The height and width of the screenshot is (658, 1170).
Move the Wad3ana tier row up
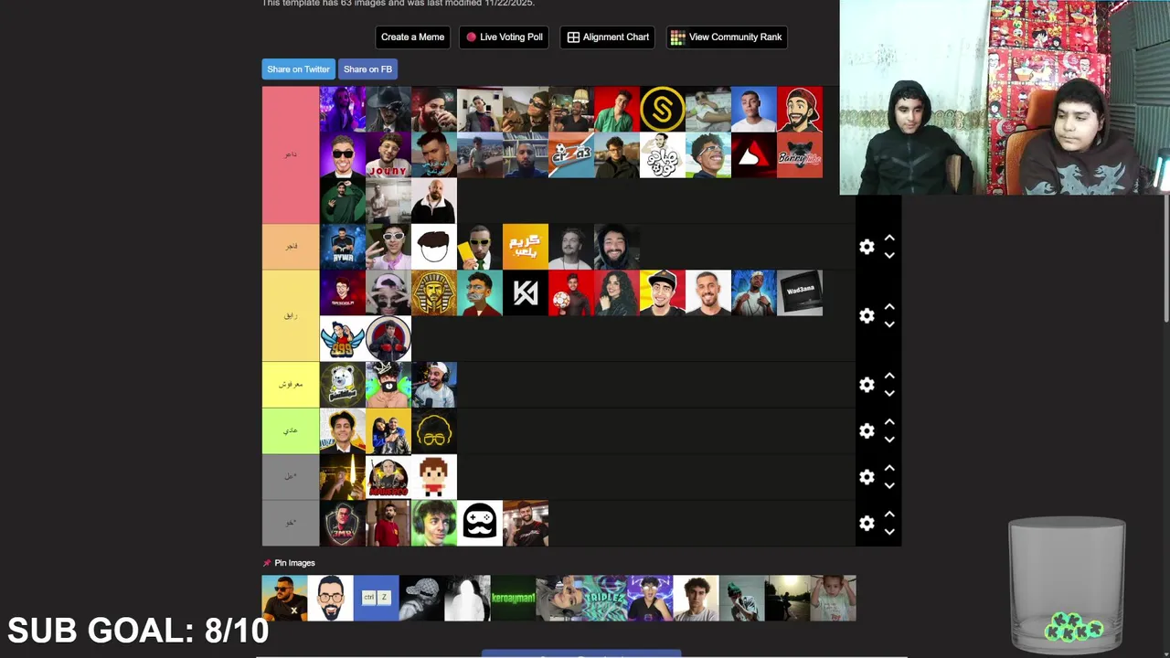pyautogui.click(x=889, y=307)
